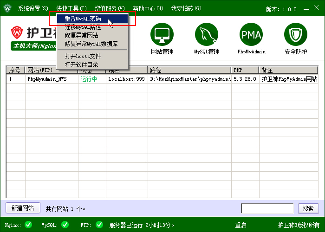Click the 路径 column header
The width and height of the screenshot is (325, 232).
coord(189,70)
